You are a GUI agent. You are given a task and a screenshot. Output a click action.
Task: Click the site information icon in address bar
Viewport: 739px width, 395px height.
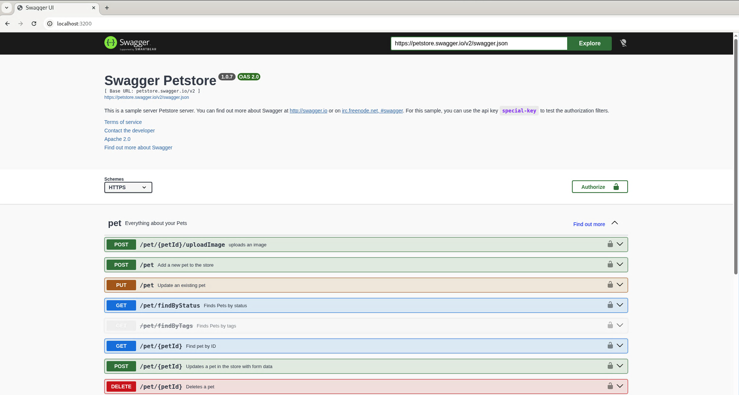click(x=50, y=24)
